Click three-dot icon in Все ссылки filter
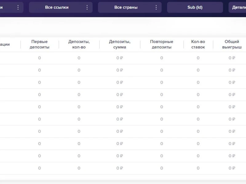 (x=87, y=7)
